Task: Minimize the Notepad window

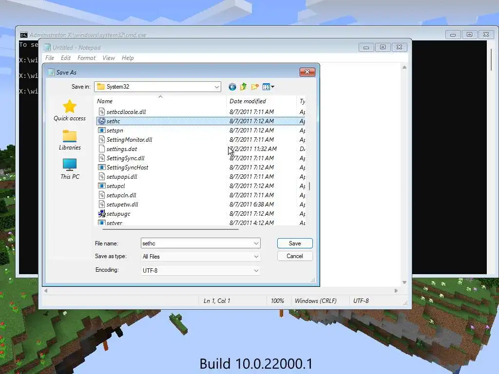Action: (366, 47)
